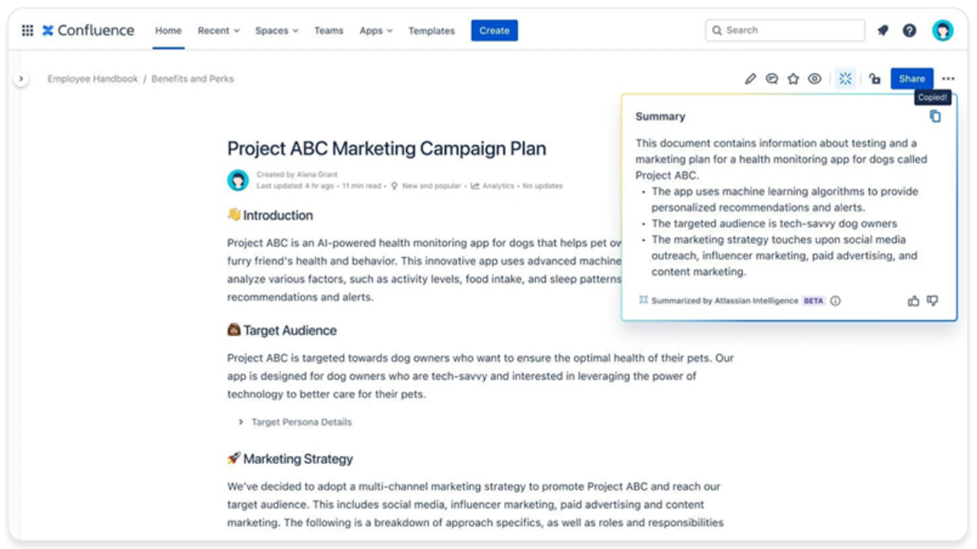Screen dimensions: 977x549
Task: Expand the Spaces dropdown menu
Action: pos(276,31)
